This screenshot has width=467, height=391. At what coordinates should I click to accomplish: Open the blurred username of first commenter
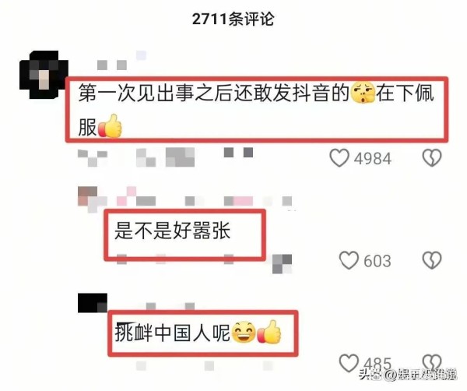coord(122,61)
